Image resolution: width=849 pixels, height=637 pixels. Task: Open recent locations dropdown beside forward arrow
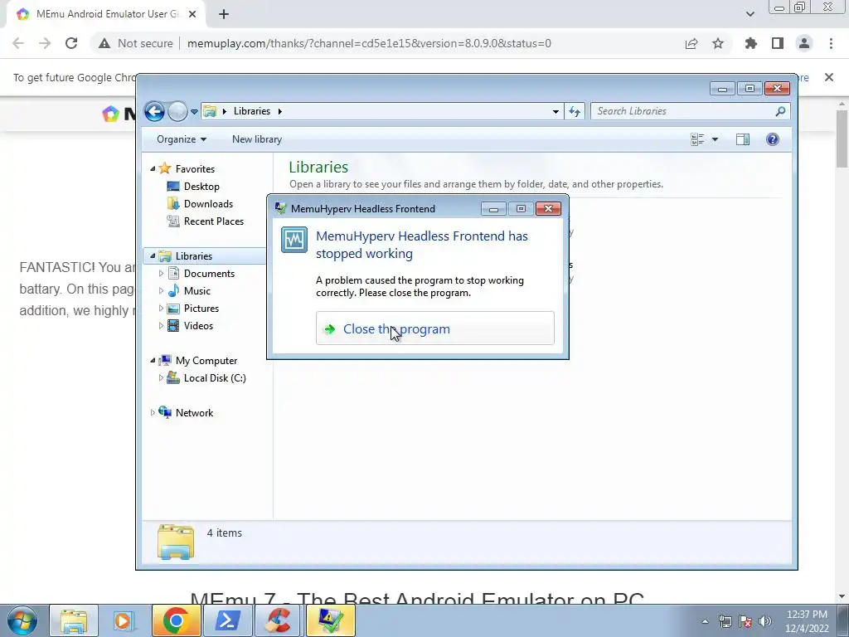[194, 112]
